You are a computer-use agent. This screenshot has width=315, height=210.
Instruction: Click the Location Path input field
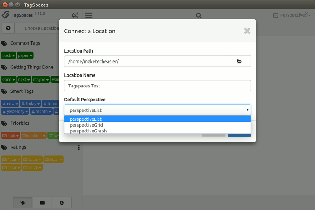point(146,61)
